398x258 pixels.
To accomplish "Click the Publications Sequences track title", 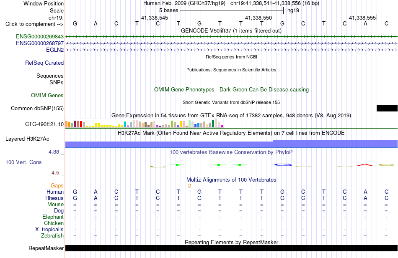I will 231,70.
